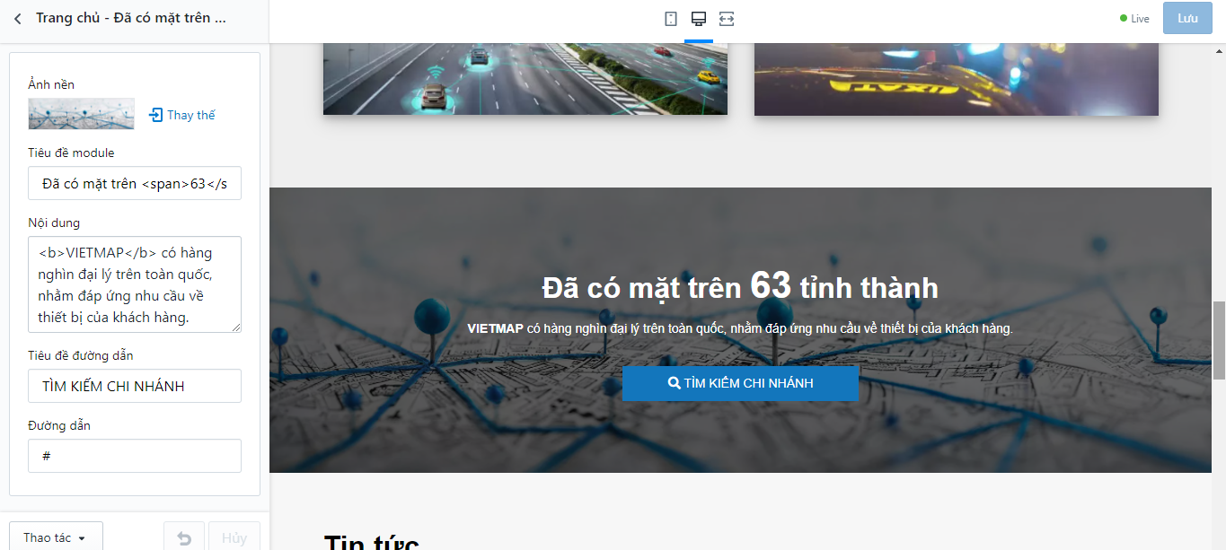1226x550 pixels.
Task: Click the Ảnh nền label
Action: coord(51,84)
